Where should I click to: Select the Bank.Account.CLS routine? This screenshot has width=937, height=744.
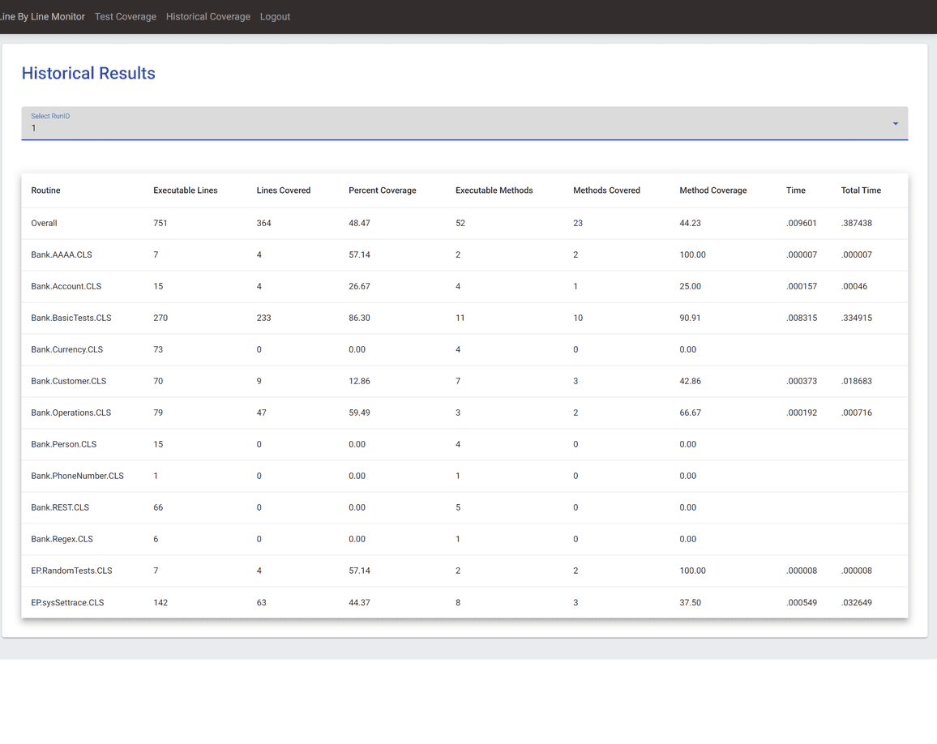(66, 286)
